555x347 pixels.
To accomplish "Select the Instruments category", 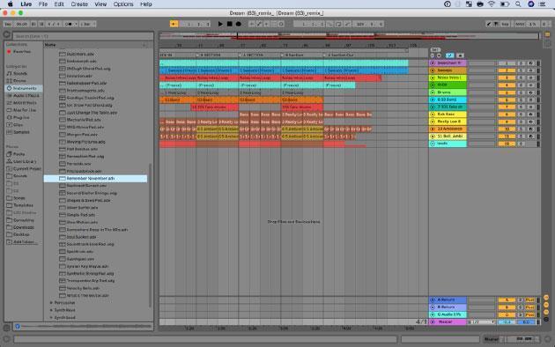I will [x=24, y=88].
